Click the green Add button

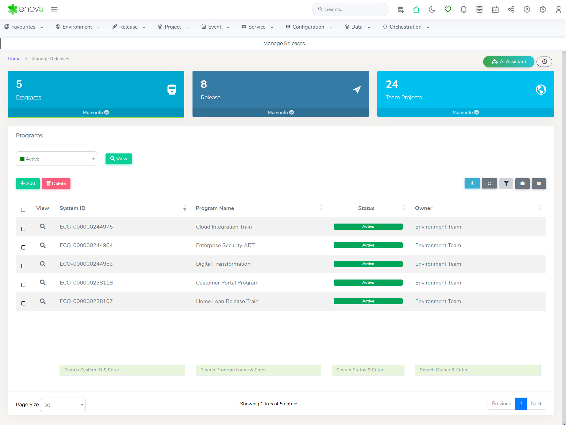tap(28, 183)
